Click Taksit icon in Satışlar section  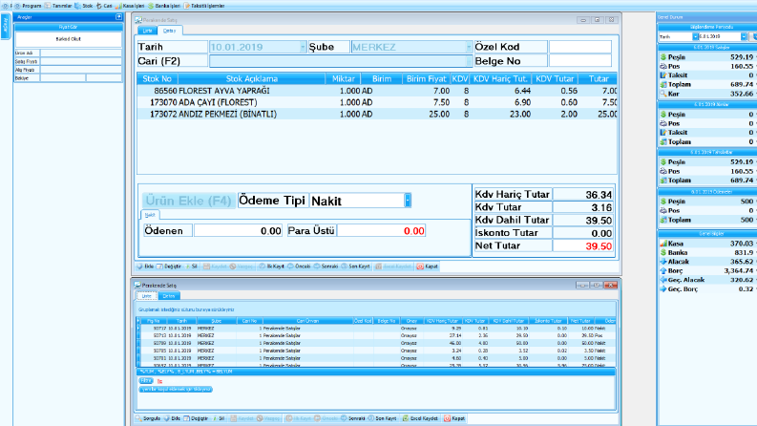point(663,75)
